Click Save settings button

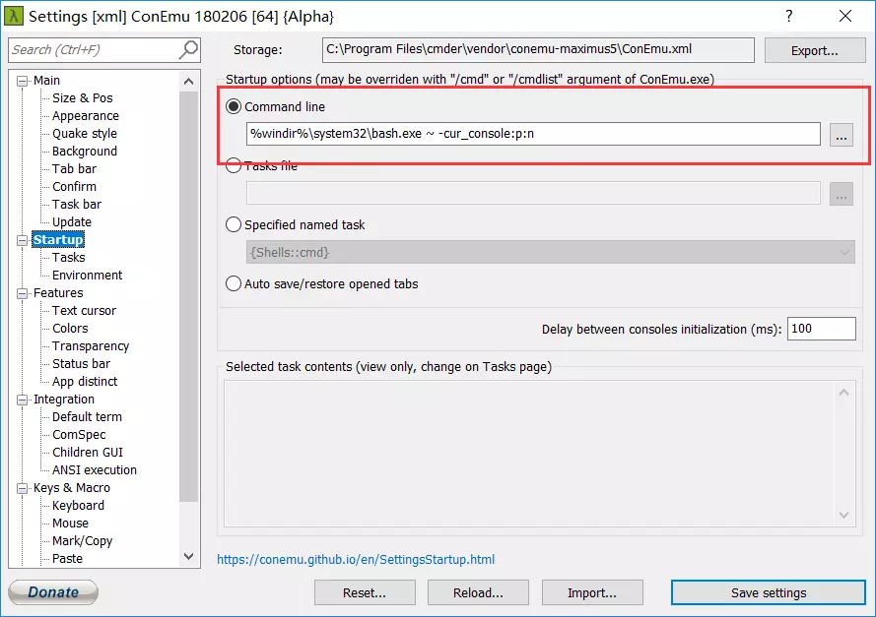(x=769, y=593)
